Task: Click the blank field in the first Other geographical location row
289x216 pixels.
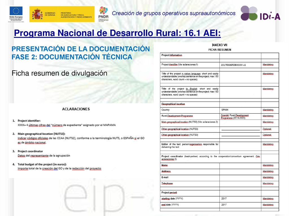Action: [x=240, y=129]
